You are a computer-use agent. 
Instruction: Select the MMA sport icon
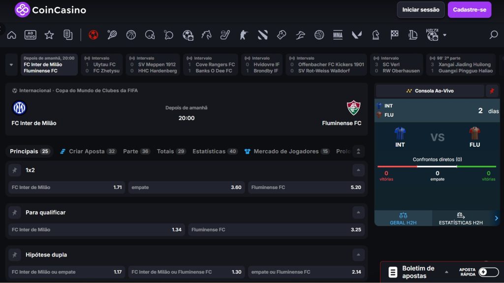point(338,35)
